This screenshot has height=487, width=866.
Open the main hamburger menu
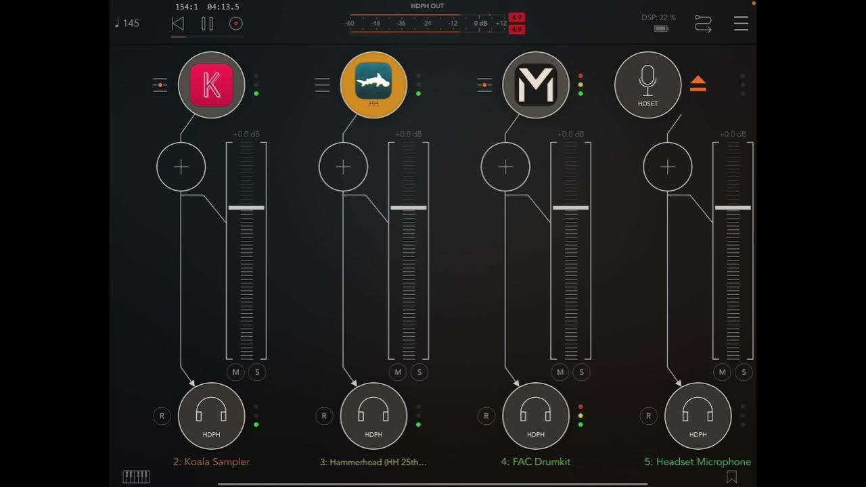741,24
